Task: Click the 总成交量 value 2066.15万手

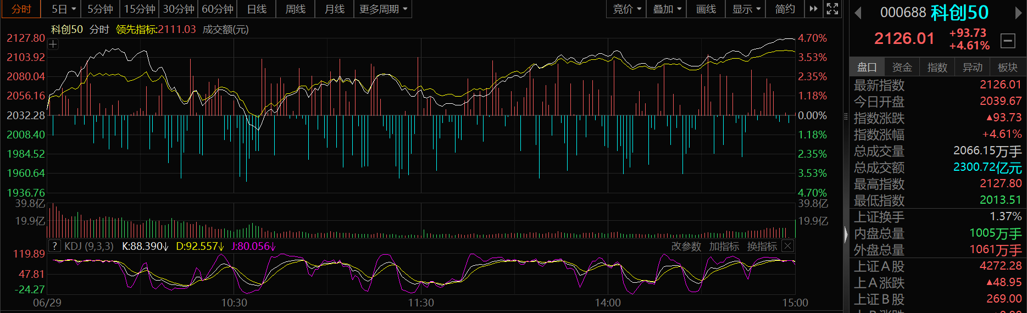Action: [987, 150]
